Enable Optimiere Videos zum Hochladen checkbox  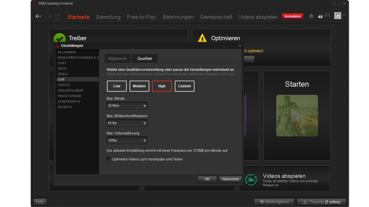pos(108,159)
